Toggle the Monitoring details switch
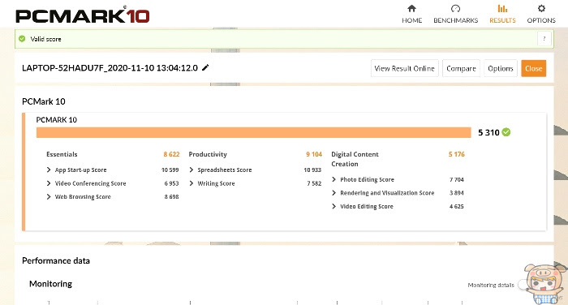The image size is (568, 305). pos(524,285)
